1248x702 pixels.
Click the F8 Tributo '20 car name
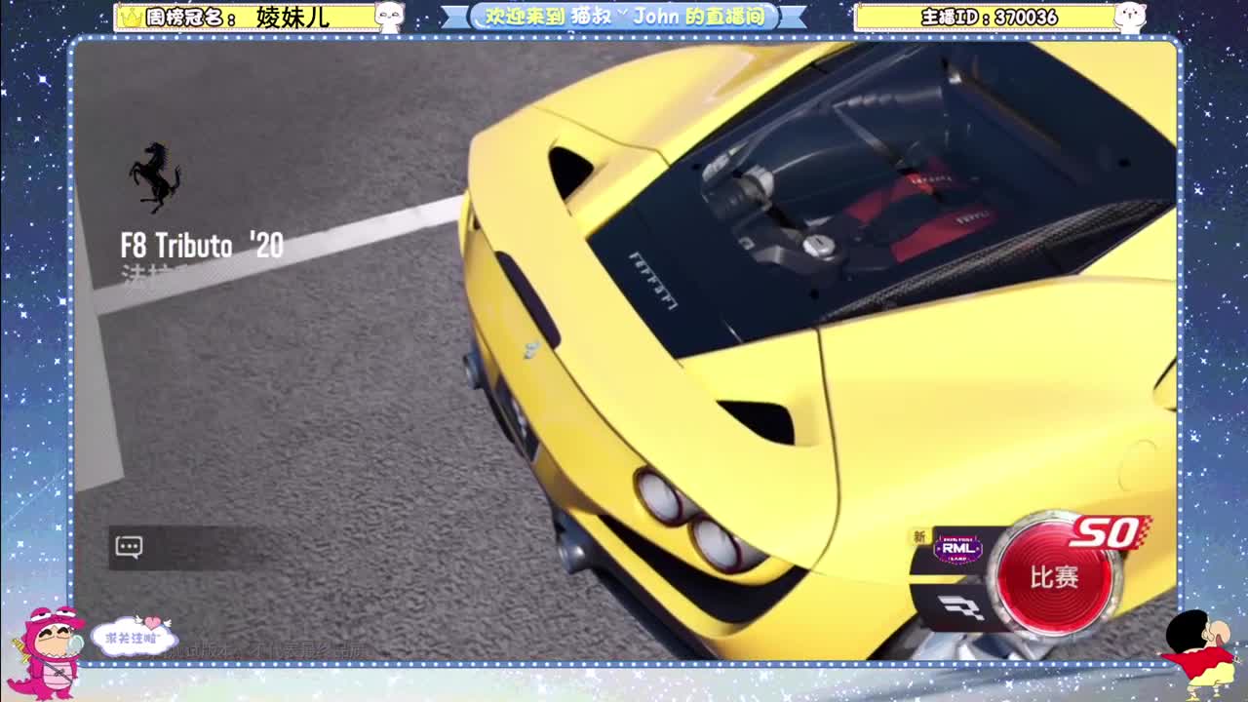point(202,246)
